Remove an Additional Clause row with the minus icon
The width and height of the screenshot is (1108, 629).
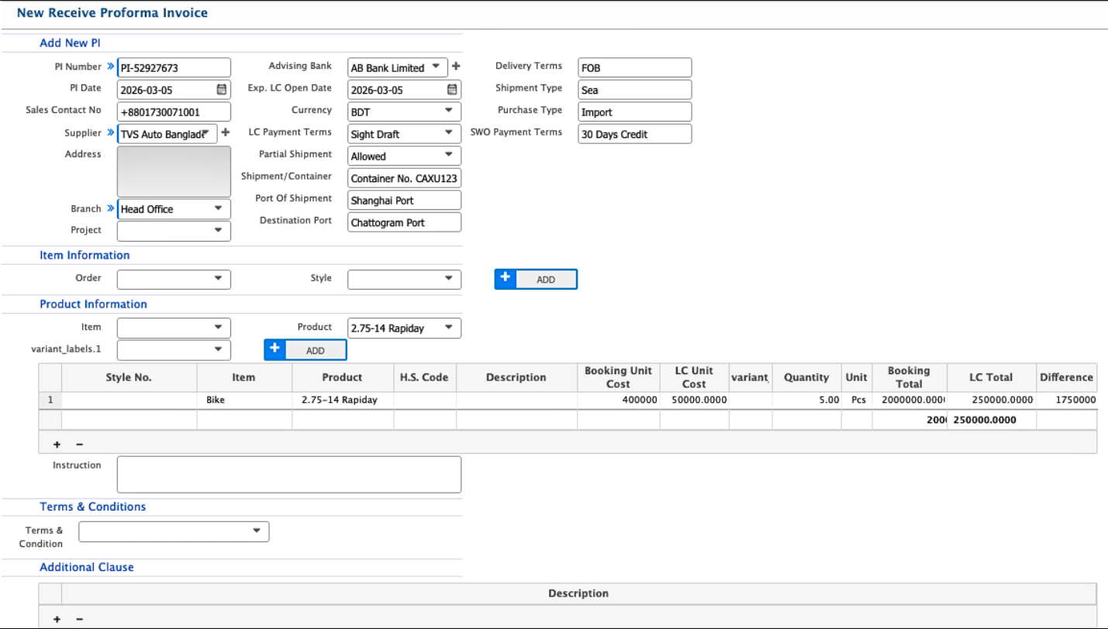click(78, 619)
